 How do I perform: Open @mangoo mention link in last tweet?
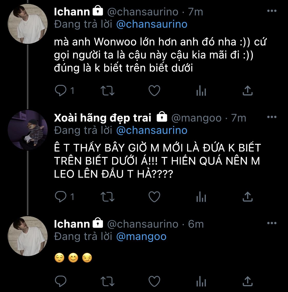pyautogui.click(x=141, y=236)
